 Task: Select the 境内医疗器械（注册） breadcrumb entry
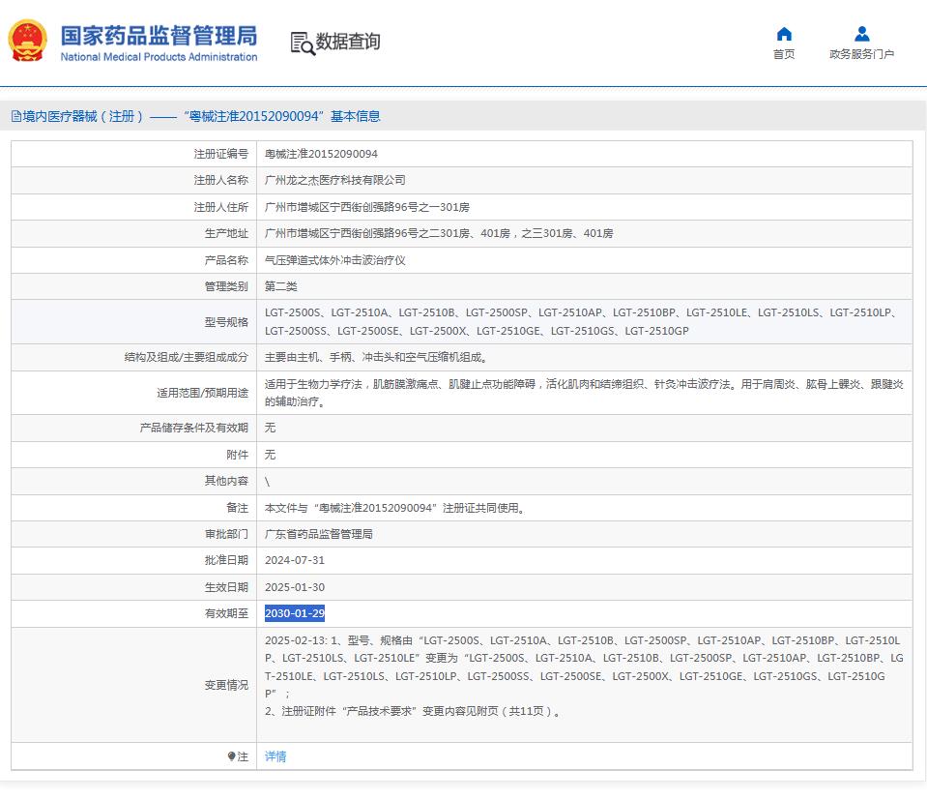pos(77,116)
